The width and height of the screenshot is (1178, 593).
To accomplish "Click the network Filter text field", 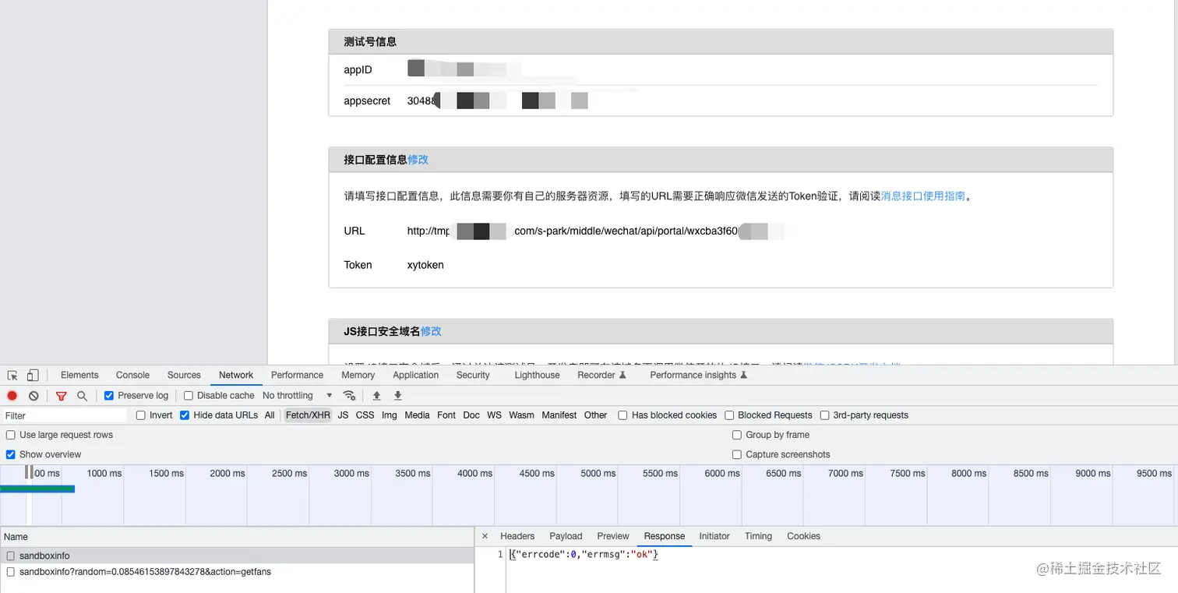I will tap(64, 415).
